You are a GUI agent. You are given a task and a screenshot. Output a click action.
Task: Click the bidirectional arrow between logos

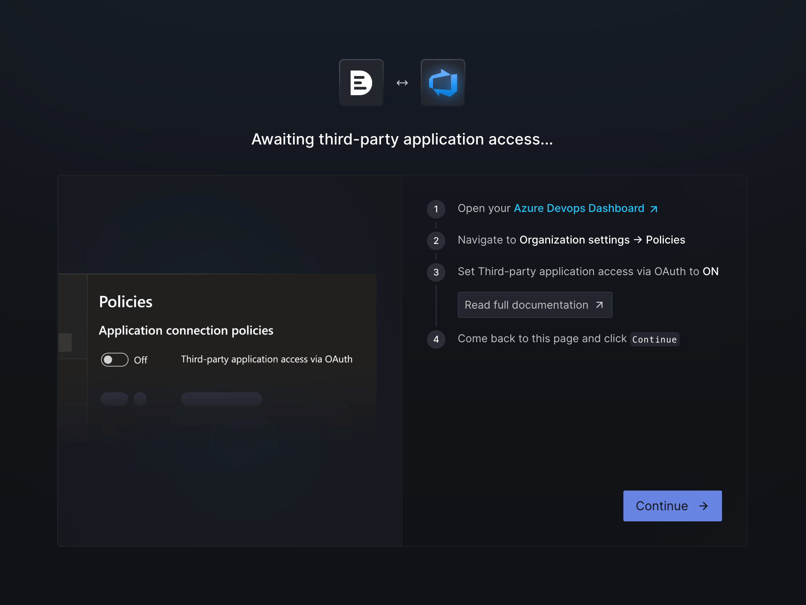click(x=402, y=83)
